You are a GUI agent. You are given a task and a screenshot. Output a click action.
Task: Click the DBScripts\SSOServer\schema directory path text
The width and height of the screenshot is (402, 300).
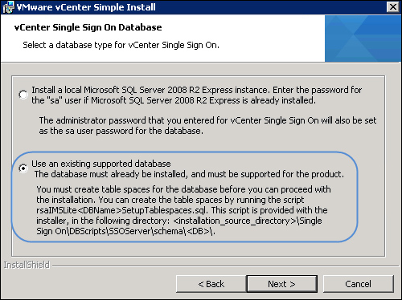[125, 231]
